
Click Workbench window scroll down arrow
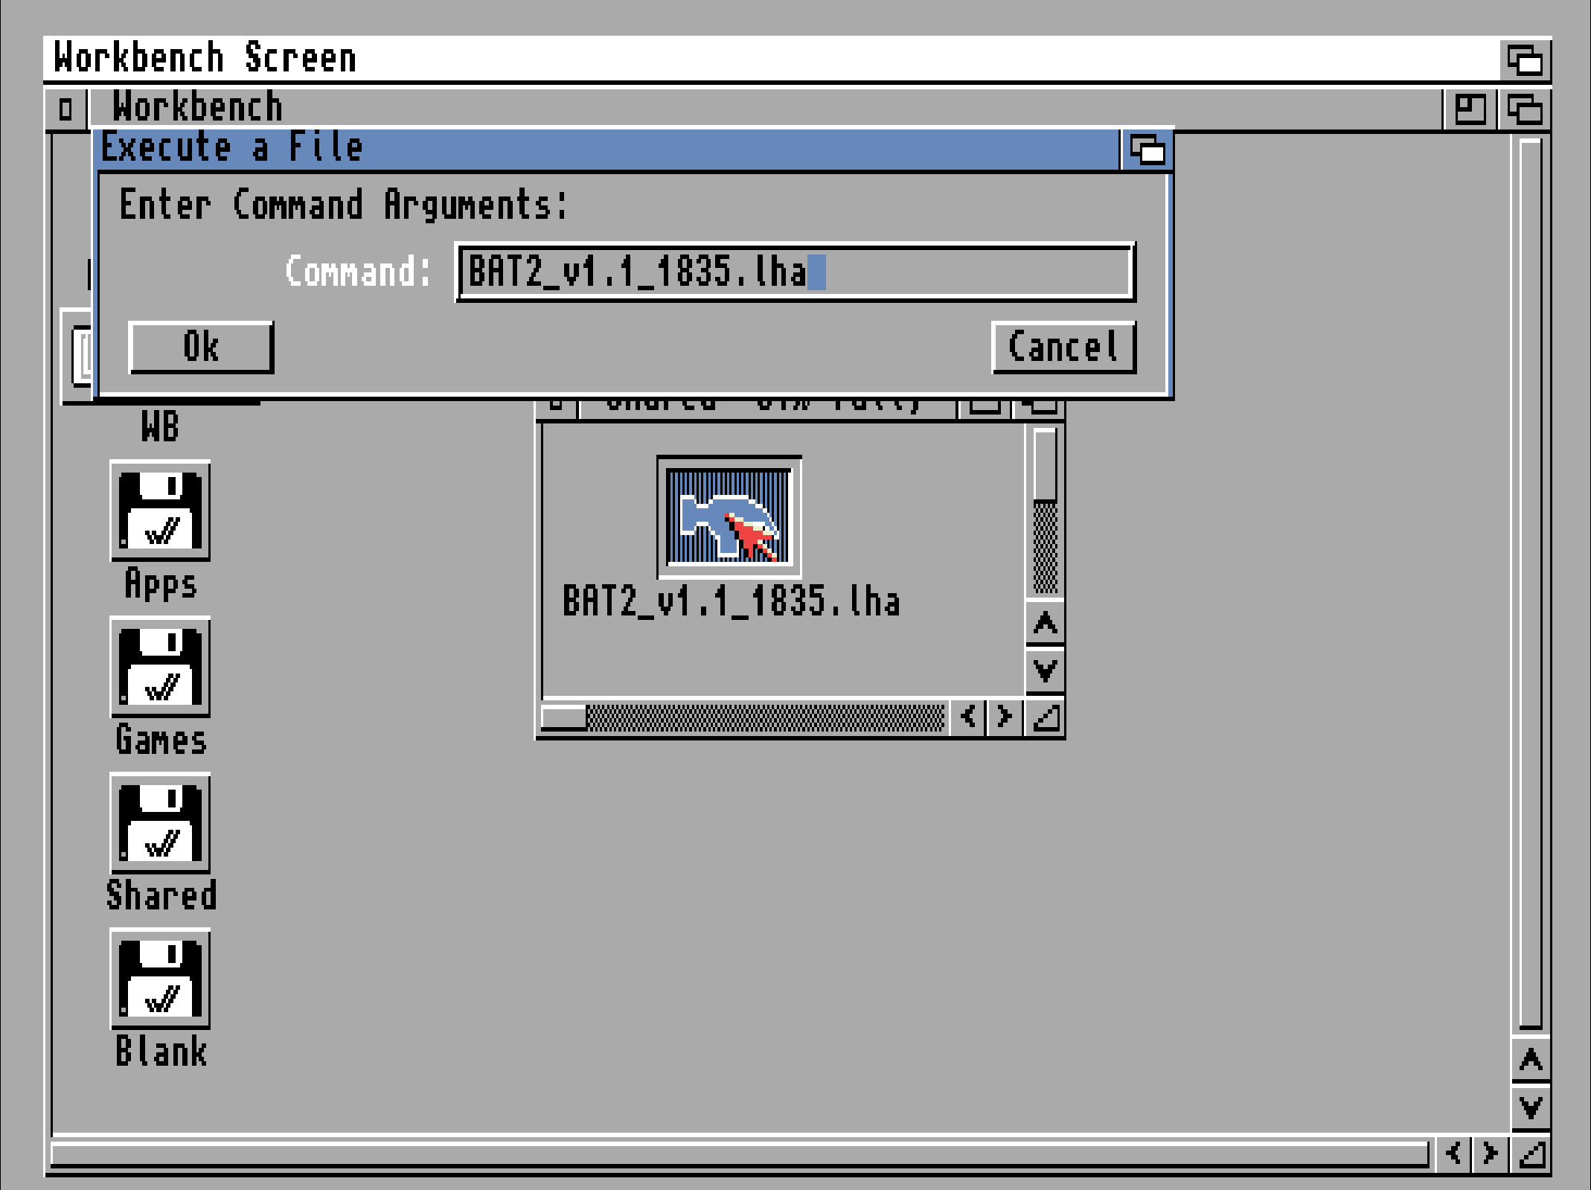coord(1531,1107)
